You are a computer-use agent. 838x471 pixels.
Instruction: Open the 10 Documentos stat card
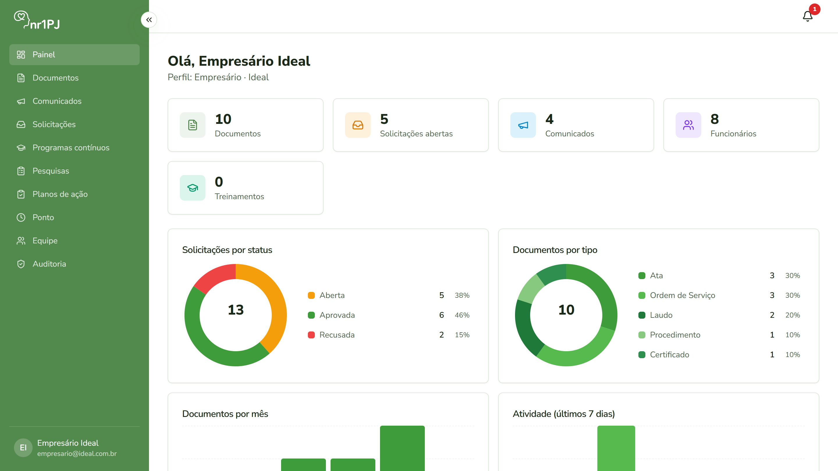[246, 125]
